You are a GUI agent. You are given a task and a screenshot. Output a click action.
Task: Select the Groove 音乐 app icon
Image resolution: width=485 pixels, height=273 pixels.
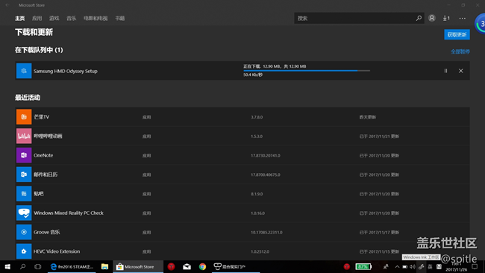(24, 232)
